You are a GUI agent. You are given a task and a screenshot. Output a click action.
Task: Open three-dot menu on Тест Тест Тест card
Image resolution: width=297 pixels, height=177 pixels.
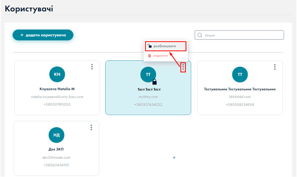click(x=183, y=67)
